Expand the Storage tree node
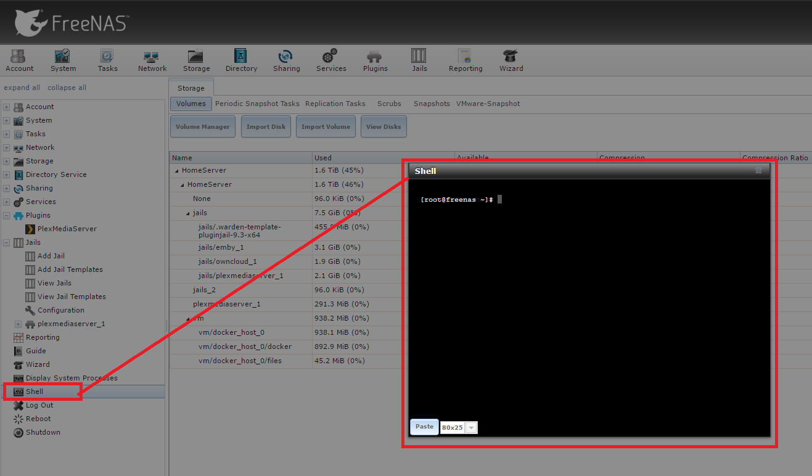Screen dimensions: 812x476 click(7, 161)
